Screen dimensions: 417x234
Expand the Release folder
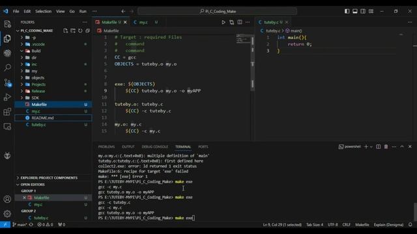53,91
